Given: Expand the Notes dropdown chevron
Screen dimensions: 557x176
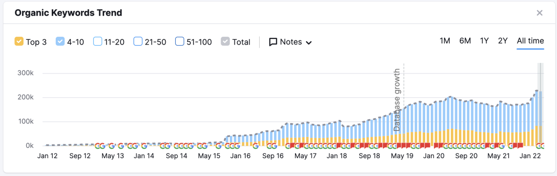Looking at the screenshot, I should click(309, 42).
